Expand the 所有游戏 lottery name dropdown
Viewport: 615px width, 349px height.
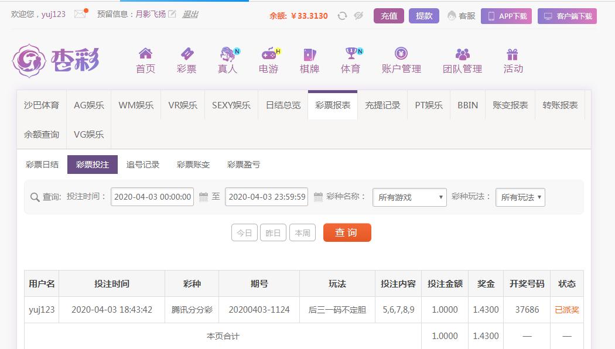pos(409,197)
